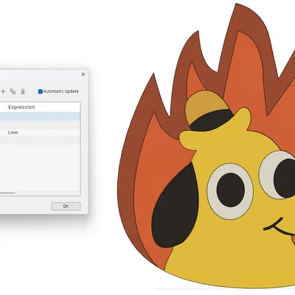Image resolution: width=295 pixels, height=295 pixels.
Task: Click the OK button
Action: [x=66, y=206]
